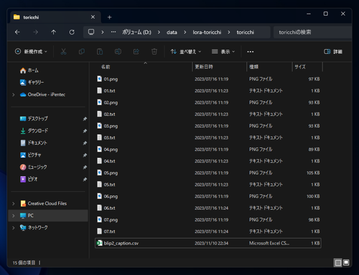Open ピクチャ quick access item
This screenshot has height=275, width=359.
point(31,155)
